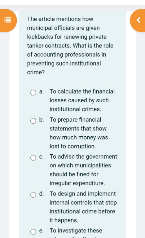145x238 pixels.
Task: Select radio button for option b
Action: (x=33, y=121)
